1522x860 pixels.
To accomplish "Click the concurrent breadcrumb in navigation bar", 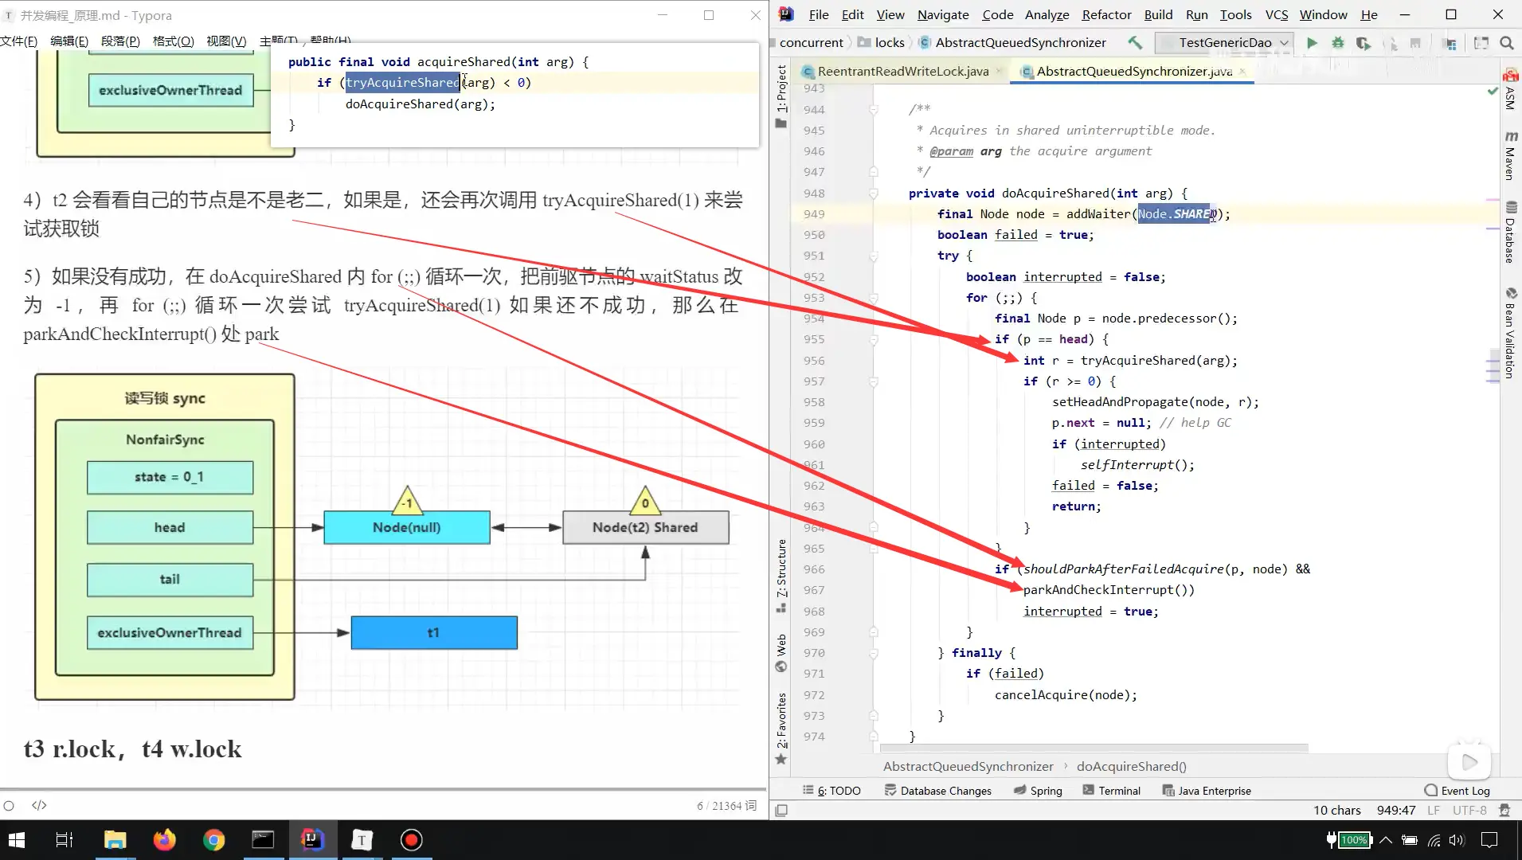I will coord(811,42).
